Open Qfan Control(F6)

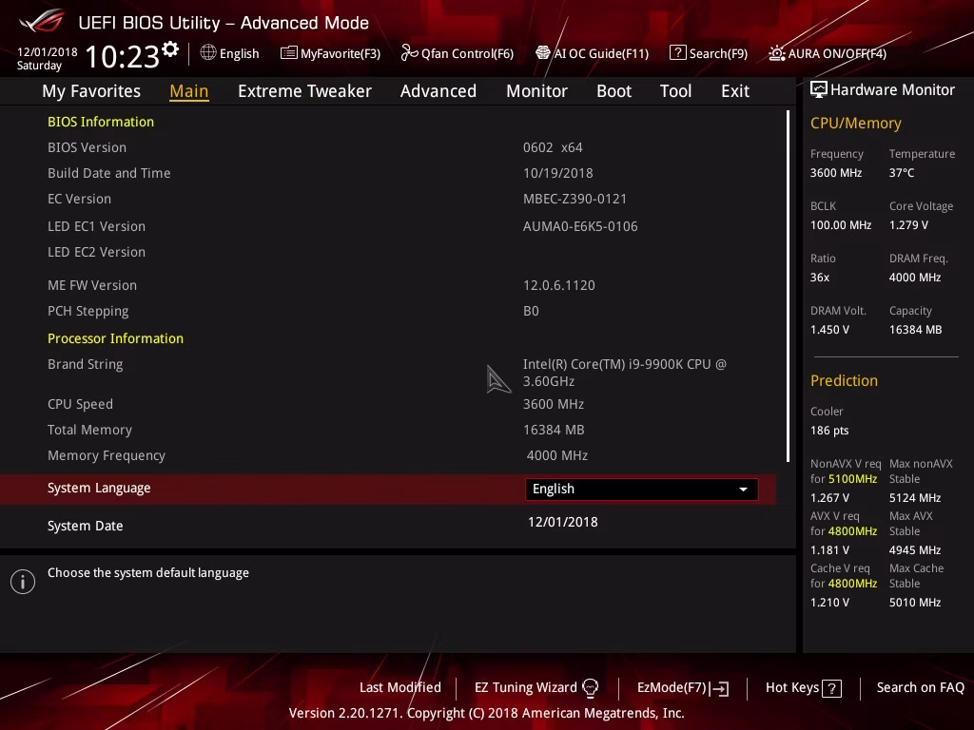pos(458,53)
